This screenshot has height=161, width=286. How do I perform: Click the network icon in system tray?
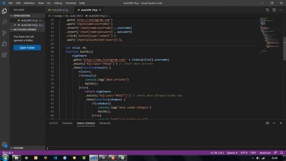click(x=263, y=158)
